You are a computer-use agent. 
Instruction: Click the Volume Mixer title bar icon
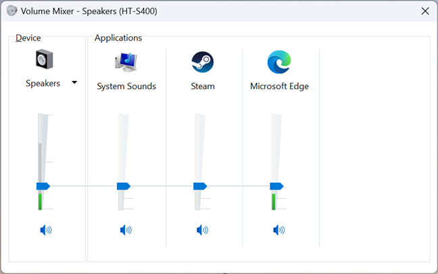(11, 11)
